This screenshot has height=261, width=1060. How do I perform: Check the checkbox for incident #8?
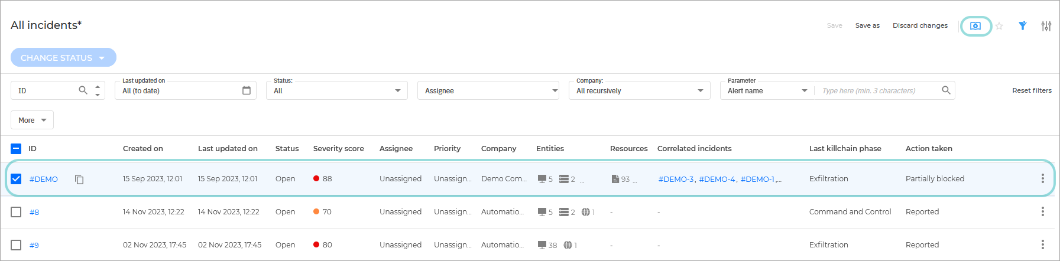click(16, 212)
